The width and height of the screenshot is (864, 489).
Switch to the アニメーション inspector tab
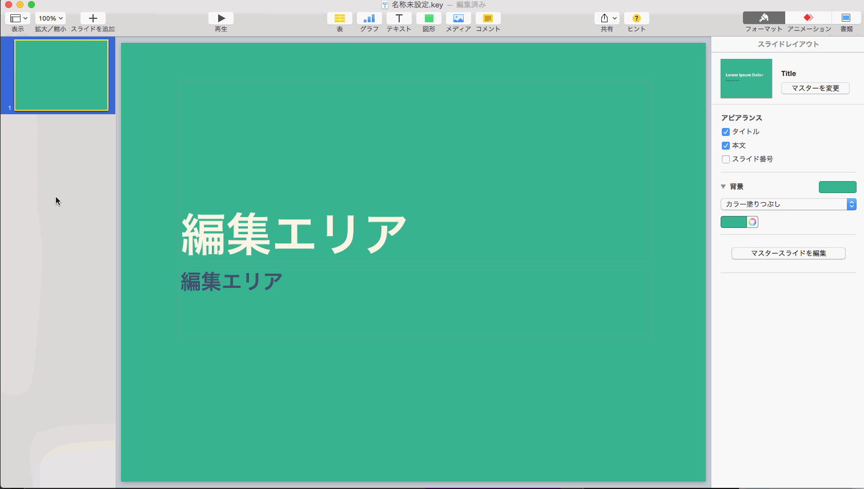tap(809, 18)
